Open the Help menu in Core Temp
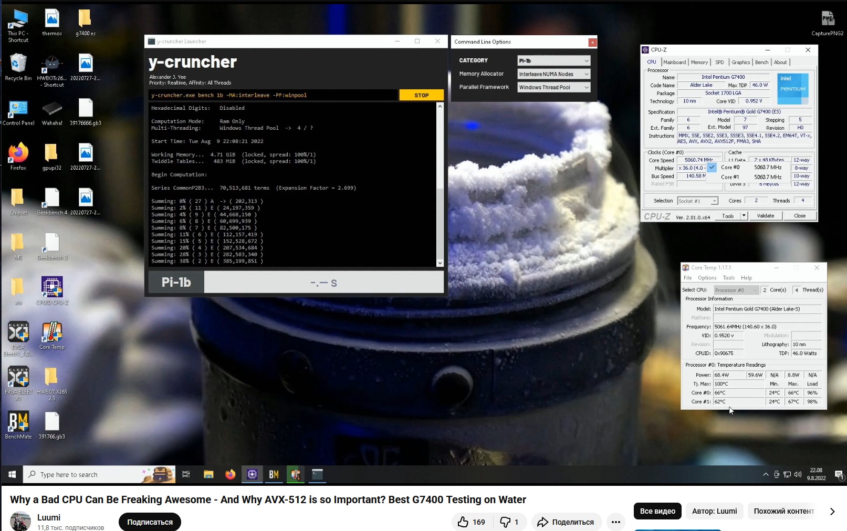Screen dimensions: 847x531 pyautogui.click(x=747, y=278)
